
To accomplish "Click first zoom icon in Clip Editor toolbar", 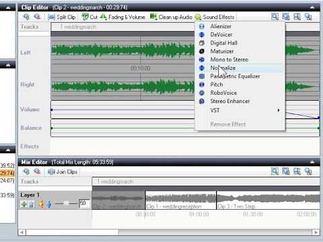I will [x=275, y=17].
